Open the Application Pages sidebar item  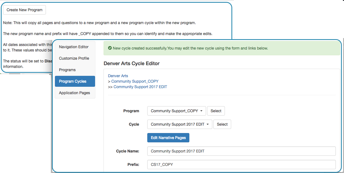[x=75, y=93]
